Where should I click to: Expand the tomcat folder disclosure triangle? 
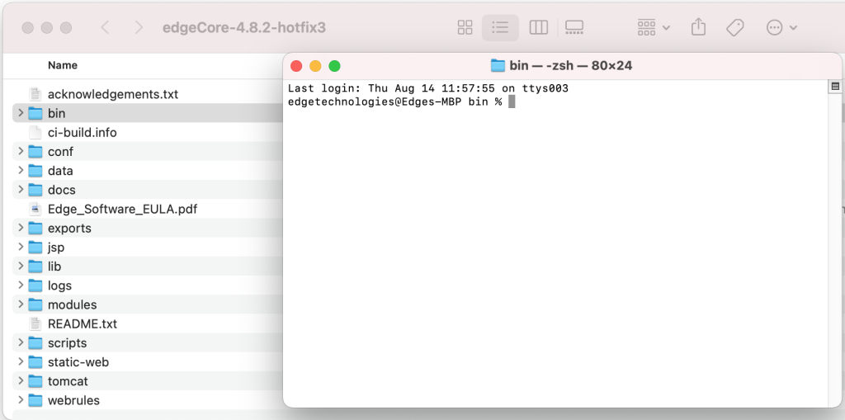[20, 381]
